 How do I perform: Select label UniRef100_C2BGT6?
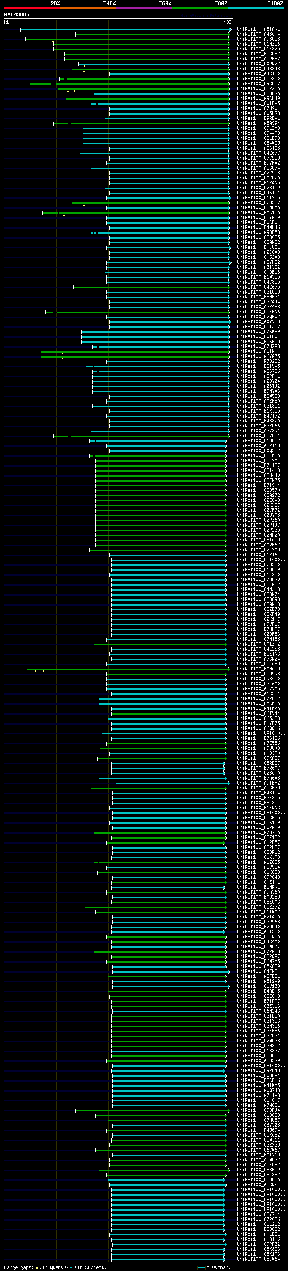tap(258, 1180)
